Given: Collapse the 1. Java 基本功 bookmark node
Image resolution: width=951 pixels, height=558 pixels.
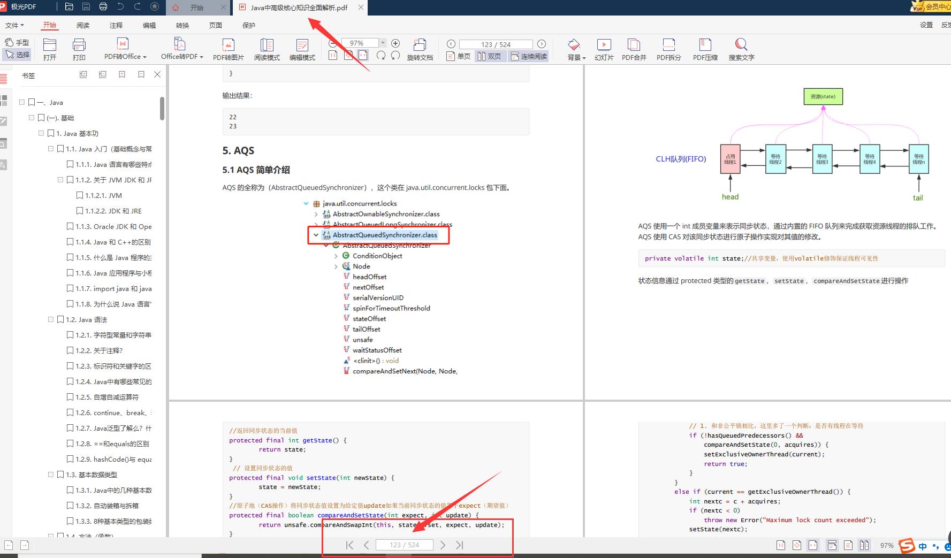Looking at the screenshot, I should 41,133.
